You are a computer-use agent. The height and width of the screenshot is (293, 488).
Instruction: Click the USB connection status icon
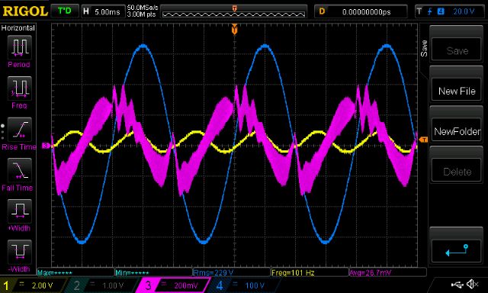point(457,285)
